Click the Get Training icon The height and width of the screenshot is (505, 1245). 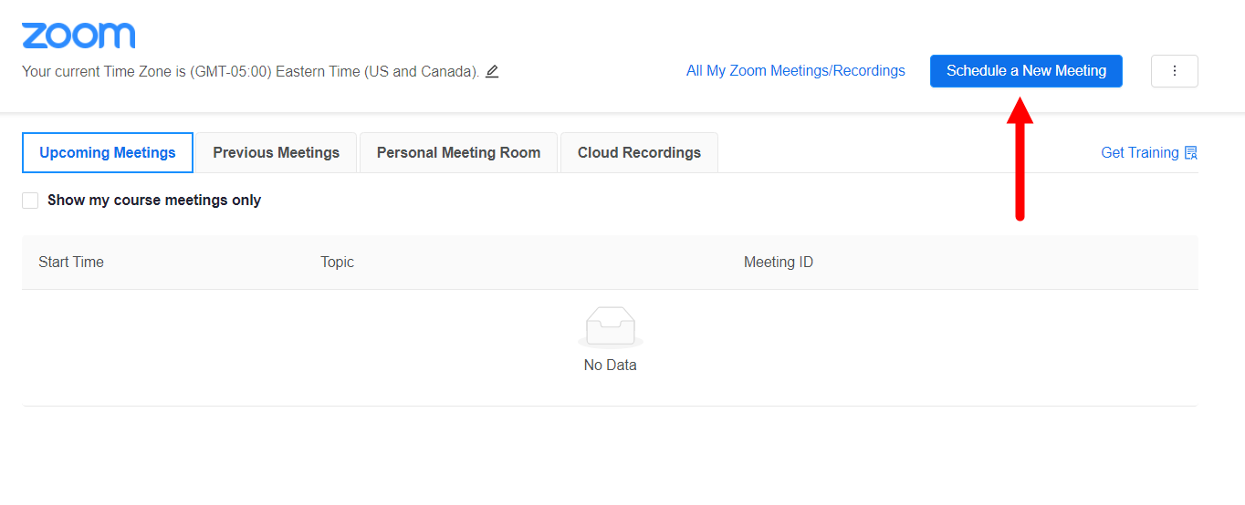coord(1190,153)
